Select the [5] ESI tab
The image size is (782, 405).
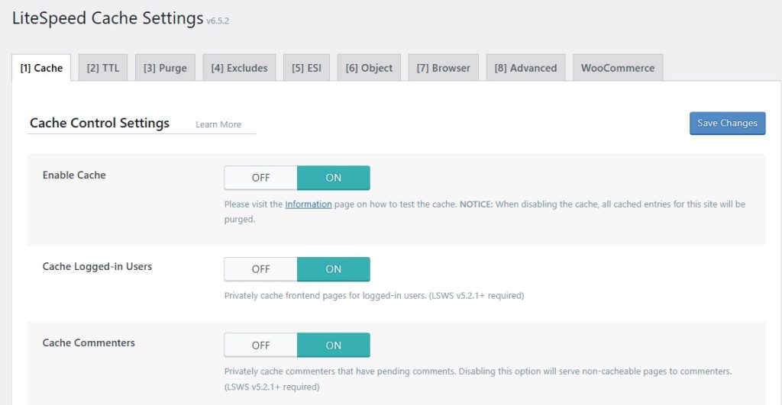[307, 68]
